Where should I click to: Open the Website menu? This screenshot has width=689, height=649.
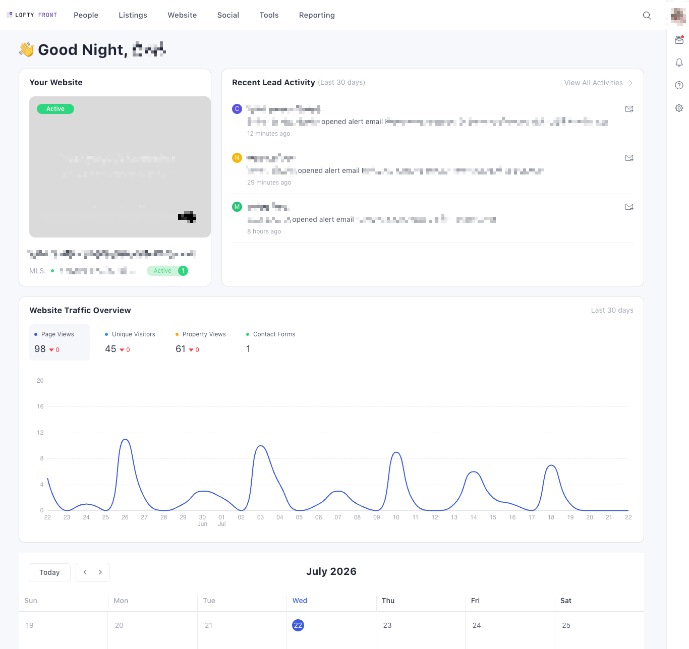coord(182,15)
